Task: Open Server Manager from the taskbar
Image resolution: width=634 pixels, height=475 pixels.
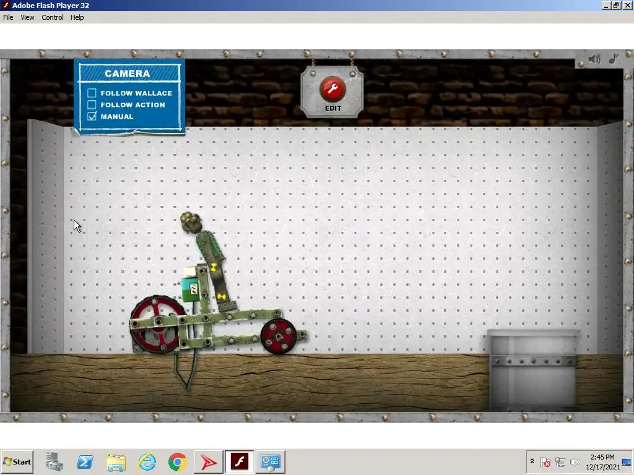Action: point(54,461)
